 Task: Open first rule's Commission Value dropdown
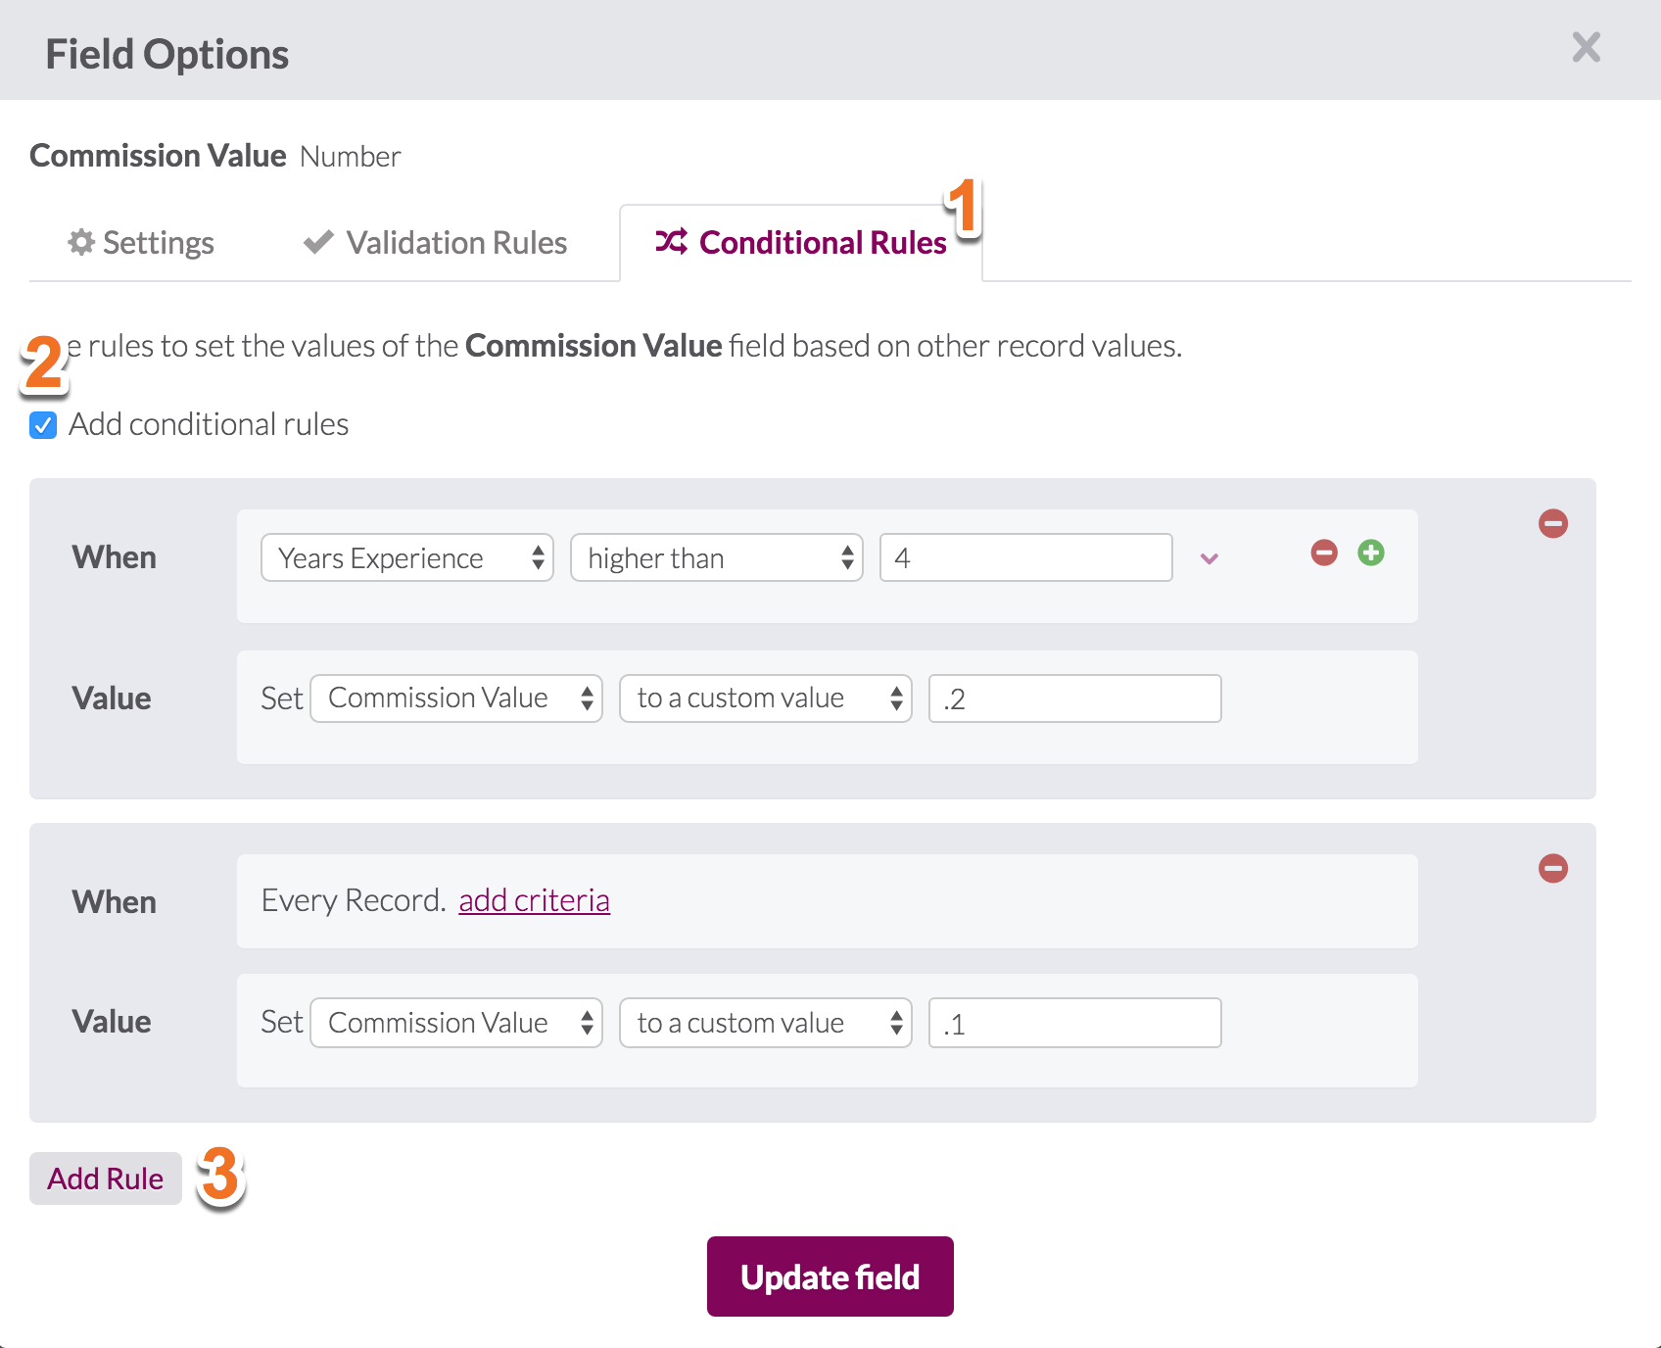pos(455,698)
